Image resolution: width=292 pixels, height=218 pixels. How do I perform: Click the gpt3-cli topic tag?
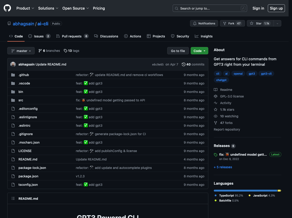(266, 74)
